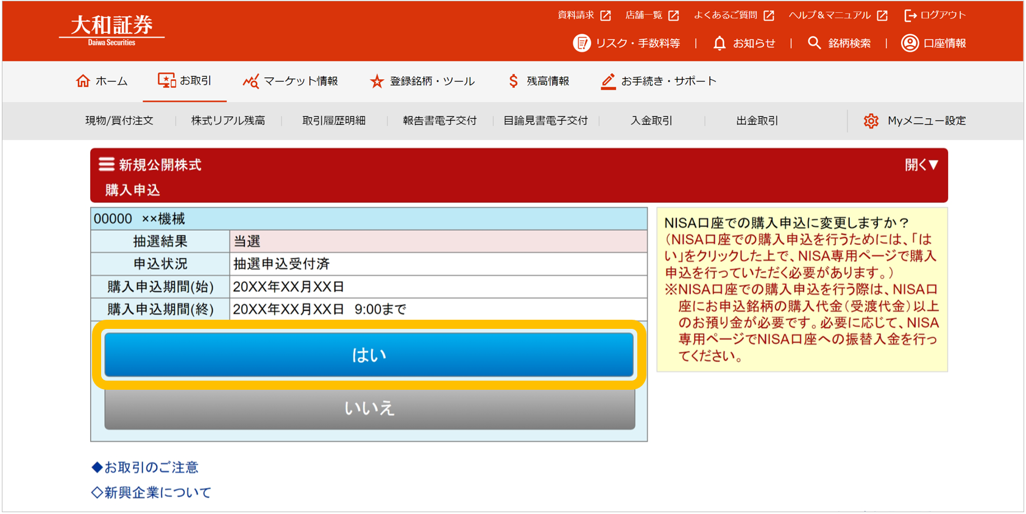This screenshot has width=1026, height=514.
Task: Open Myメニュー設定
Action: (915, 121)
